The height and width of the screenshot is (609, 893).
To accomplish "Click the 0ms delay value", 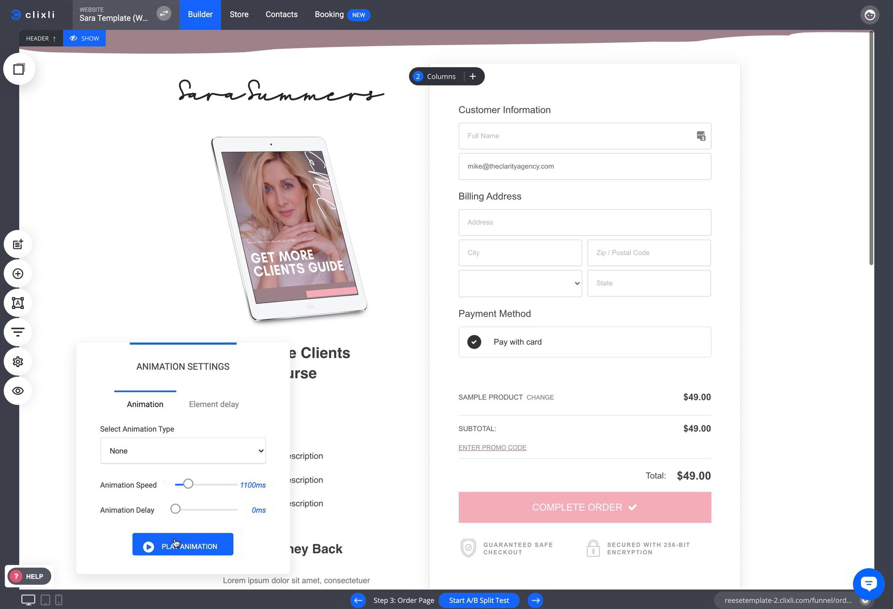I will [x=259, y=510].
